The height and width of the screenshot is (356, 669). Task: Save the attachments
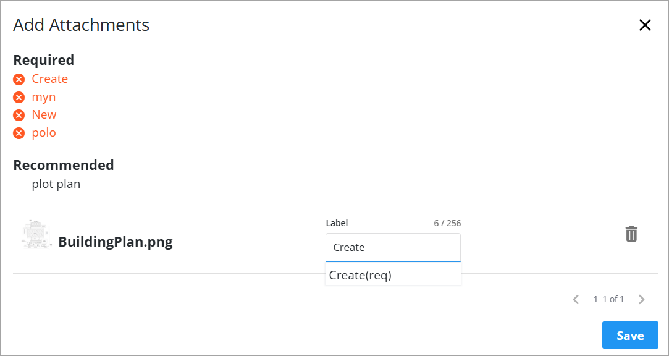630,336
